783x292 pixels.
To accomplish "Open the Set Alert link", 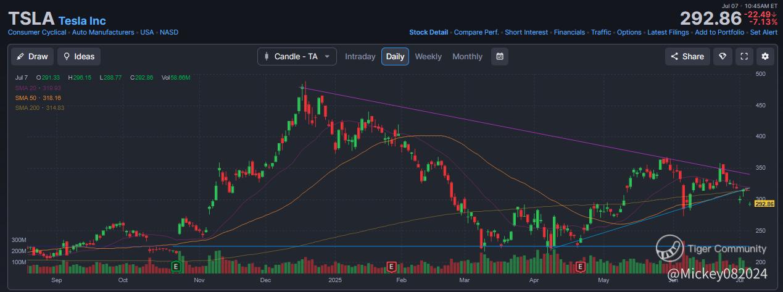I will point(763,32).
